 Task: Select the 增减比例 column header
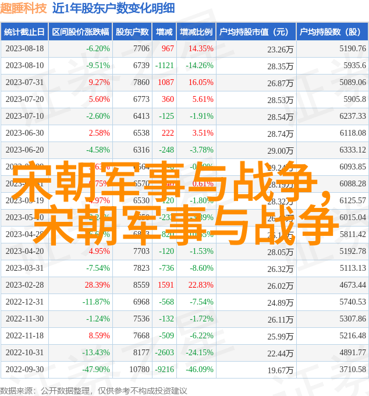point(196,32)
